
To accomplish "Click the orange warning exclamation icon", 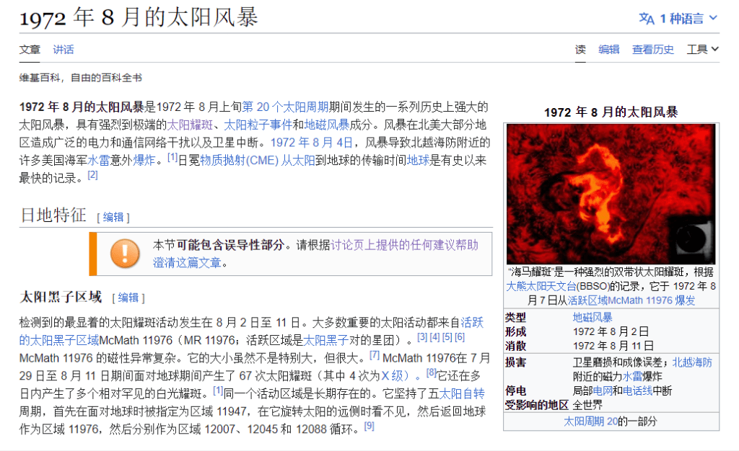I will click(x=125, y=253).
